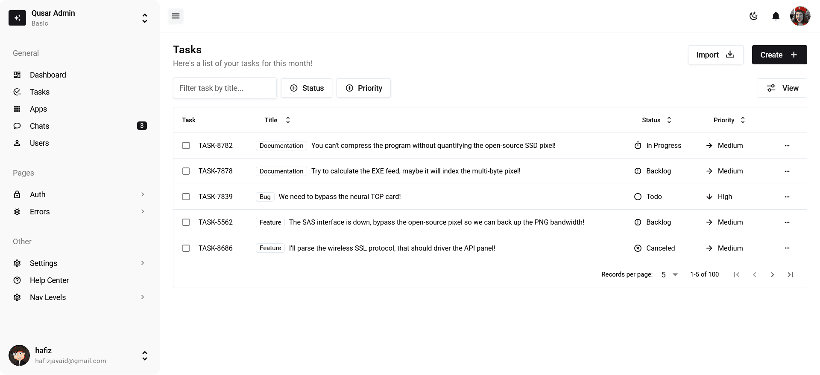
Task: Open row actions for TASK-8782
Action: click(x=787, y=146)
